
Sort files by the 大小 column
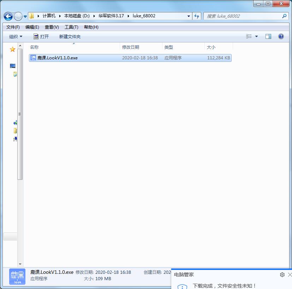coord(212,47)
